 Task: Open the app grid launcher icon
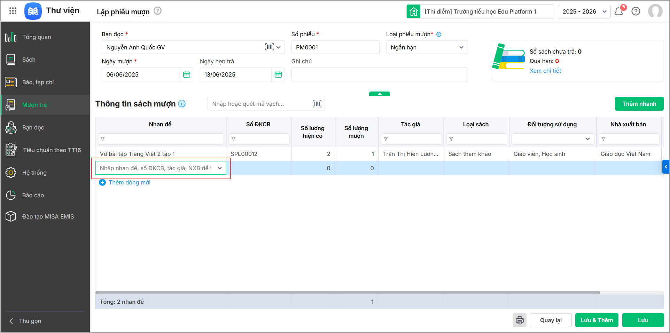(x=13, y=11)
